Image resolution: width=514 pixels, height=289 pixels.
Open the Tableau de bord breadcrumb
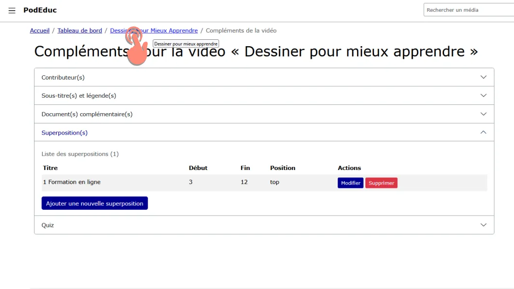point(80,31)
